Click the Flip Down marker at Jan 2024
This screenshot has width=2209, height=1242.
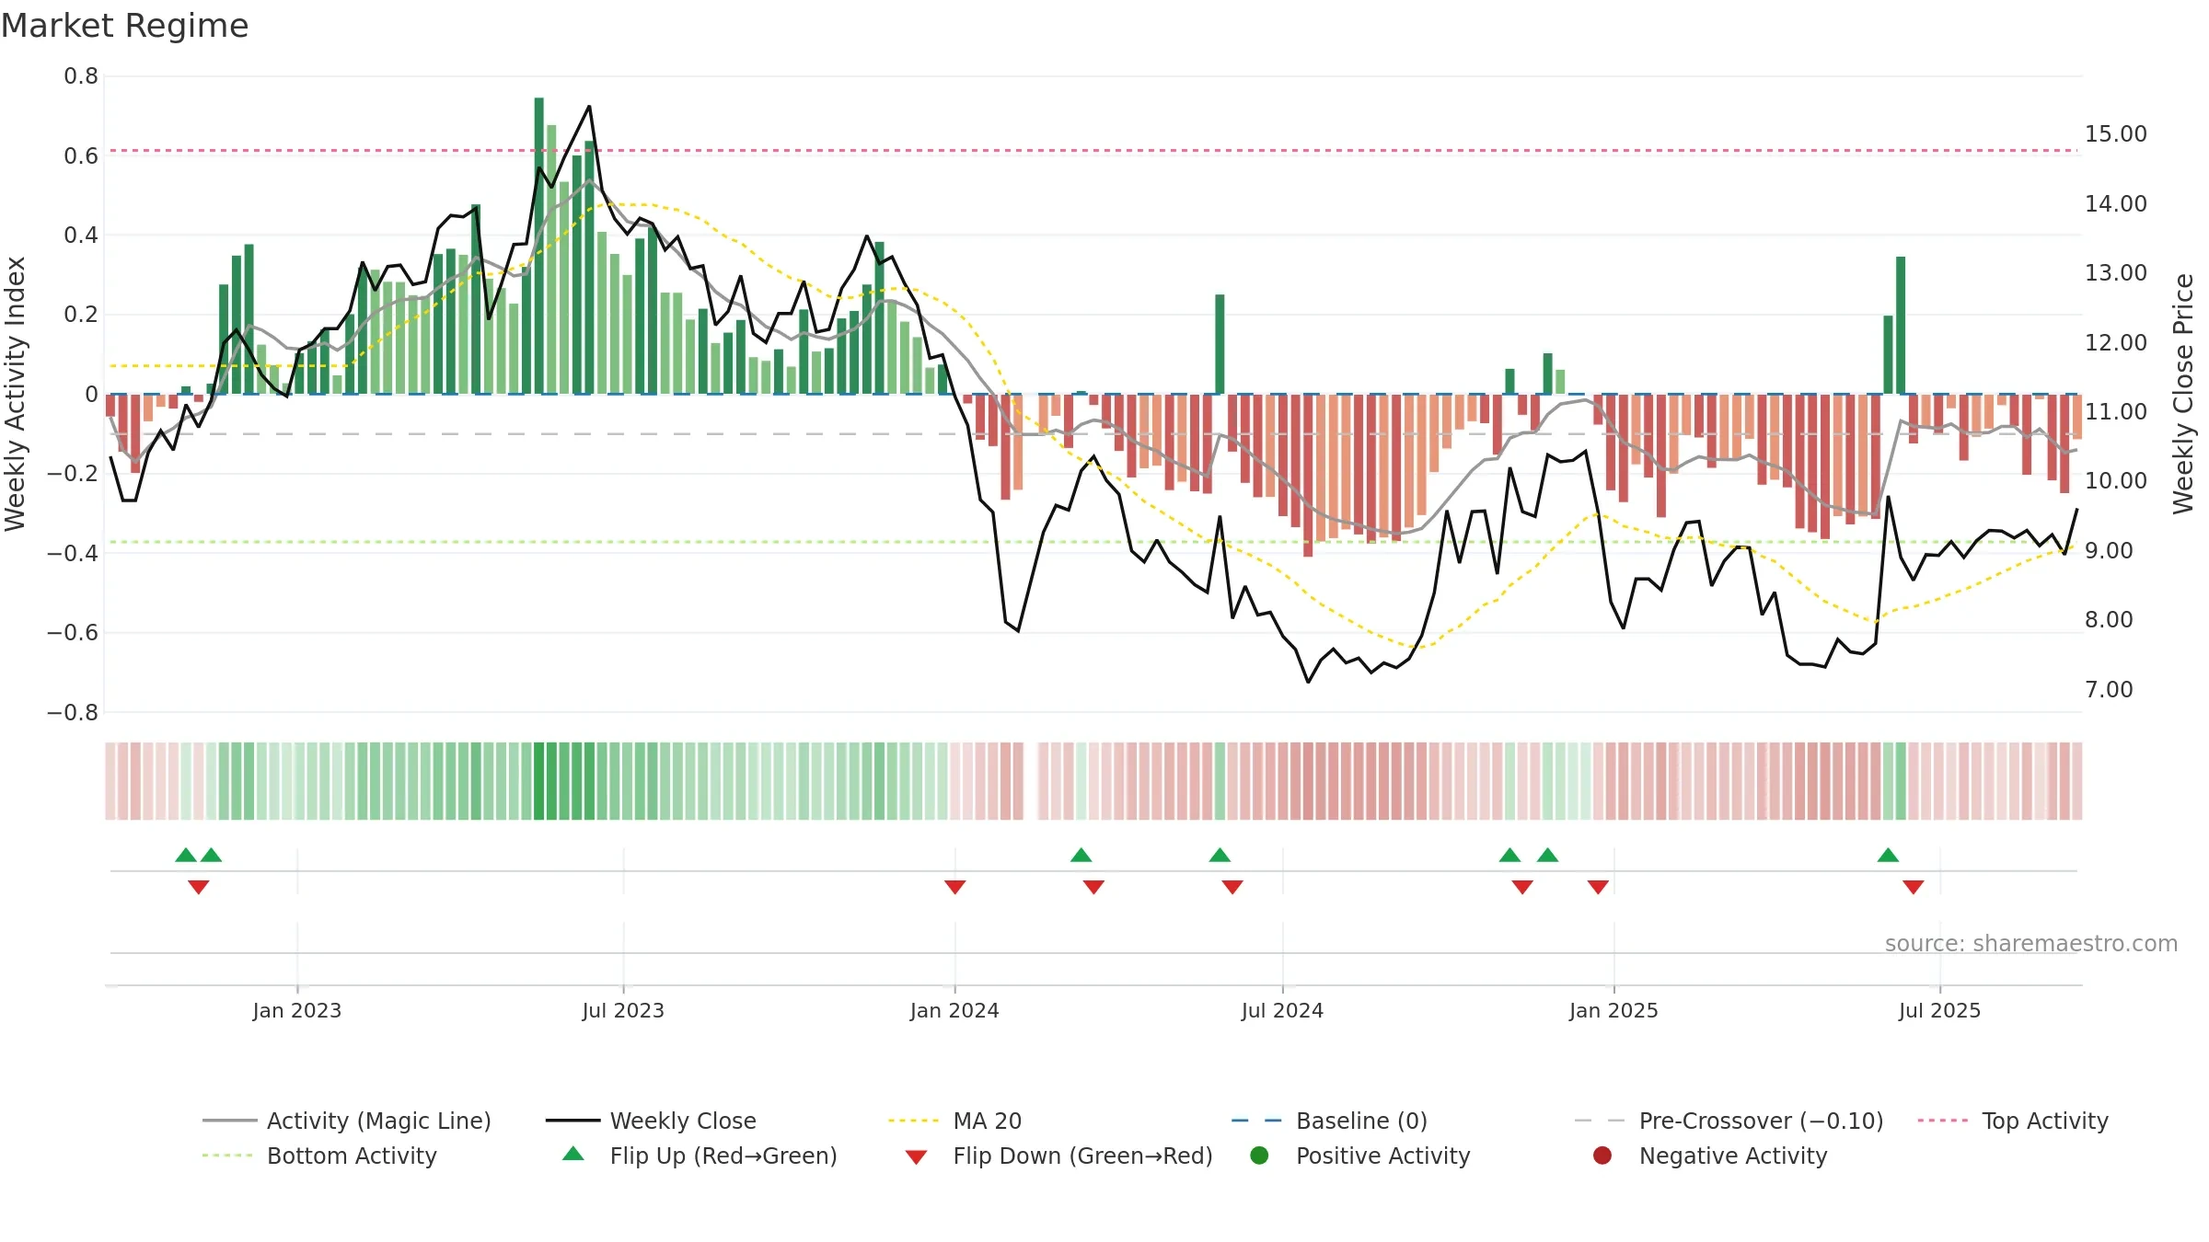click(954, 887)
